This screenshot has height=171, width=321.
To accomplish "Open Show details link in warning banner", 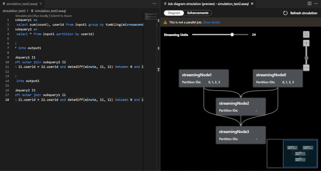I will 211,23.
